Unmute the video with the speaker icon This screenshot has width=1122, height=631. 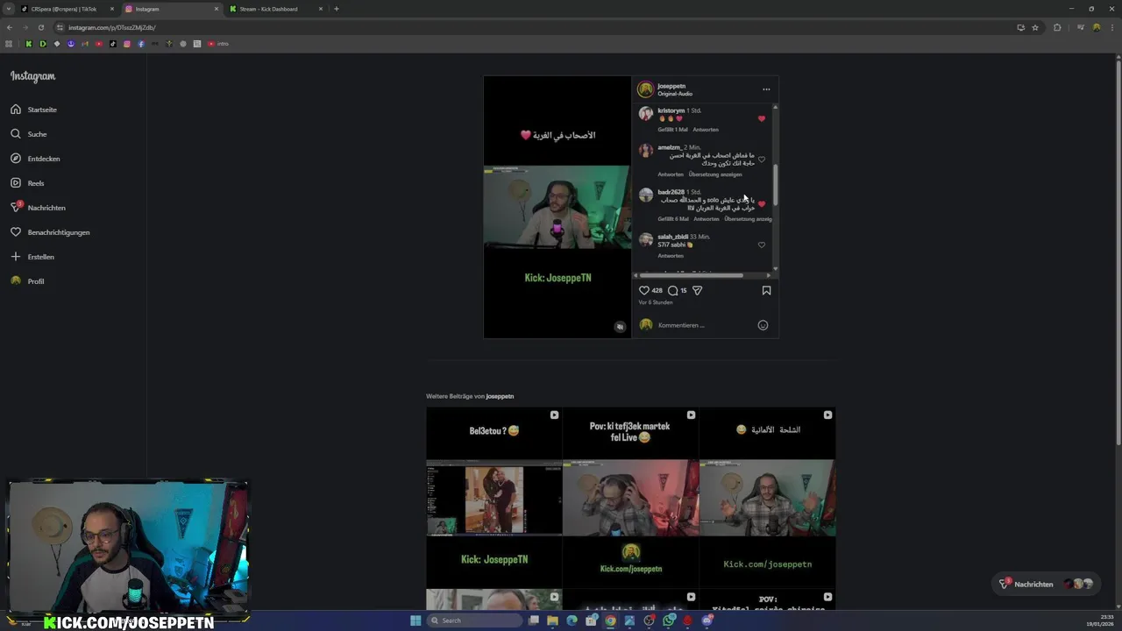point(620,327)
